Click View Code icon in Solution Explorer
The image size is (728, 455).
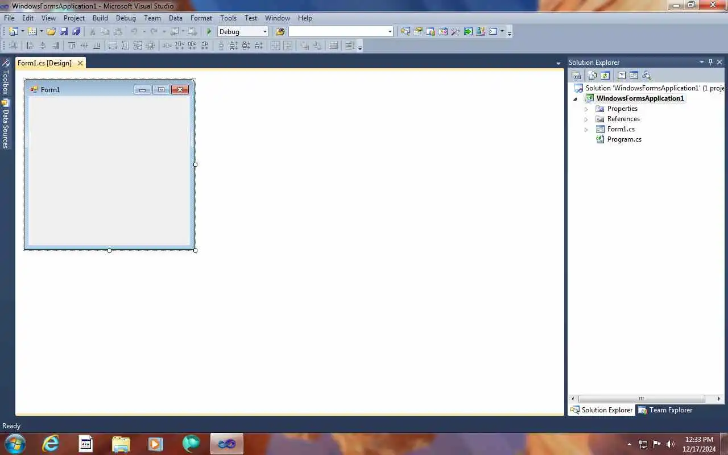click(622, 75)
